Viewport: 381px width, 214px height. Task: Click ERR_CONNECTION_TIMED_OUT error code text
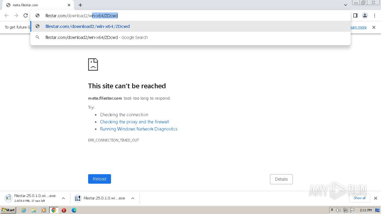(113, 140)
